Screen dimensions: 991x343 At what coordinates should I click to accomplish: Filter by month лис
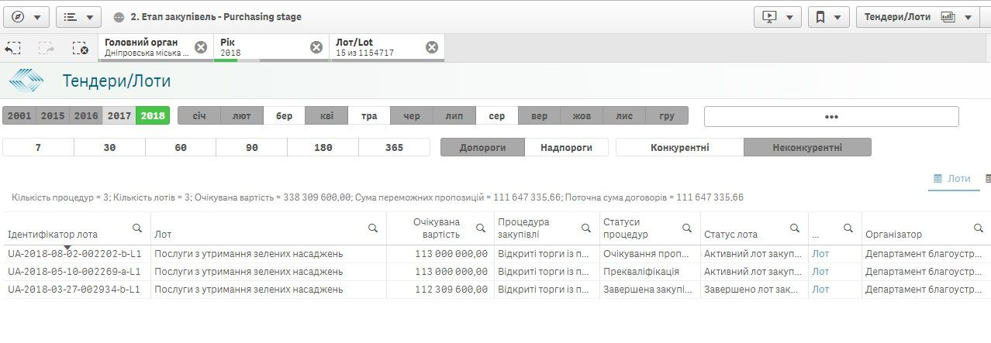point(624,115)
